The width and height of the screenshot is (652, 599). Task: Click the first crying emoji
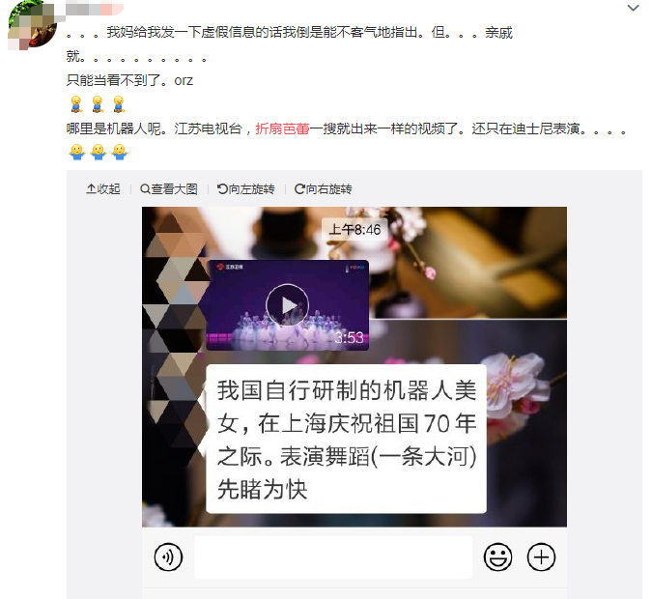[76, 104]
